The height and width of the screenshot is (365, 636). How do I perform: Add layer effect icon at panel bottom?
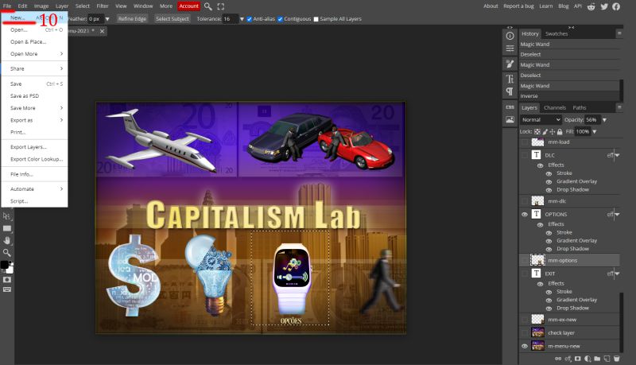coord(568,359)
